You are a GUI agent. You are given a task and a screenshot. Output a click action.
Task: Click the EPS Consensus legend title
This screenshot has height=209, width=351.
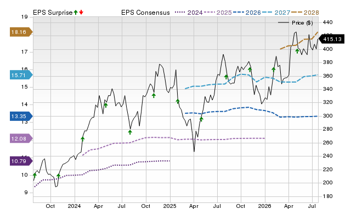(x=145, y=13)
